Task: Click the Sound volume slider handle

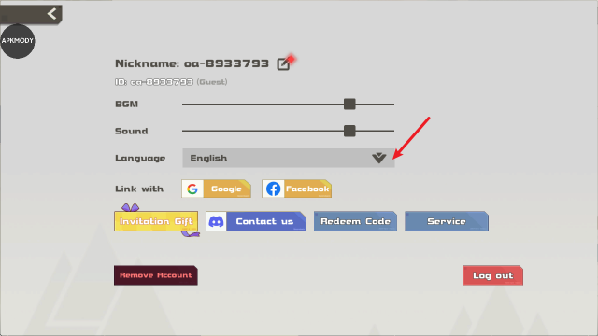Action: (x=349, y=131)
